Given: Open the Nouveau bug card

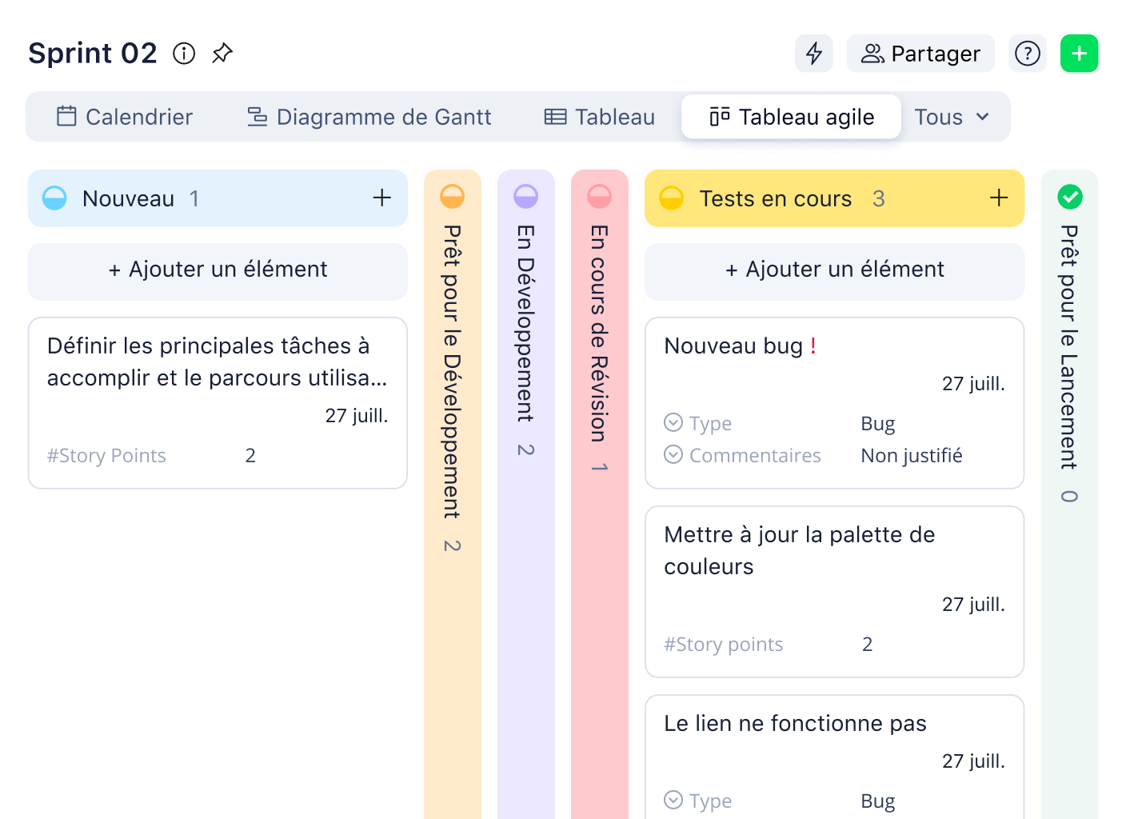Looking at the screenshot, I should point(834,403).
